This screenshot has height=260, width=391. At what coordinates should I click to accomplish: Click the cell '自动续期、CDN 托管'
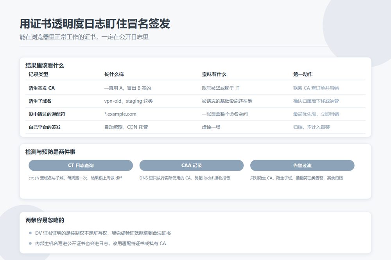[x=126, y=127]
